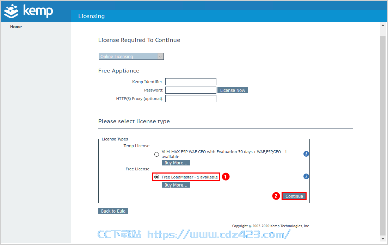This screenshot has height=245, width=388.
Task: Click the Licensing page title
Action: pyautogui.click(x=91, y=16)
